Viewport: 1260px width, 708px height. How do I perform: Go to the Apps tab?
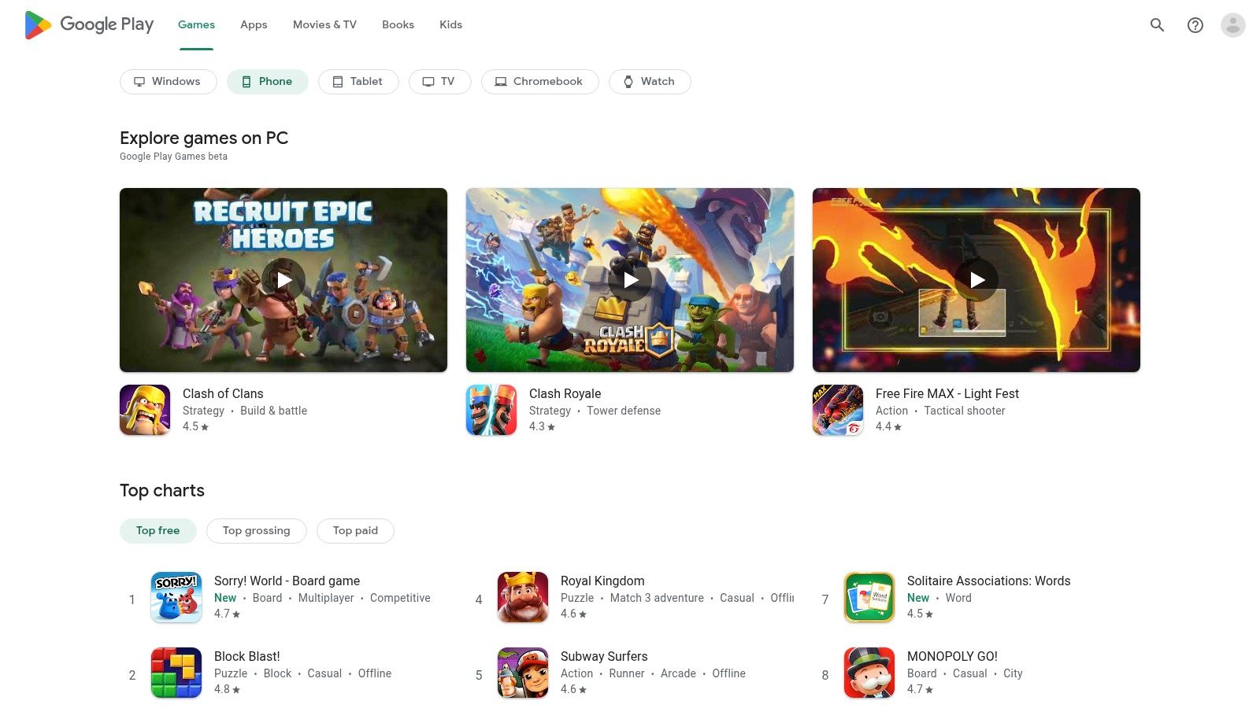pyautogui.click(x=253, y=24)
